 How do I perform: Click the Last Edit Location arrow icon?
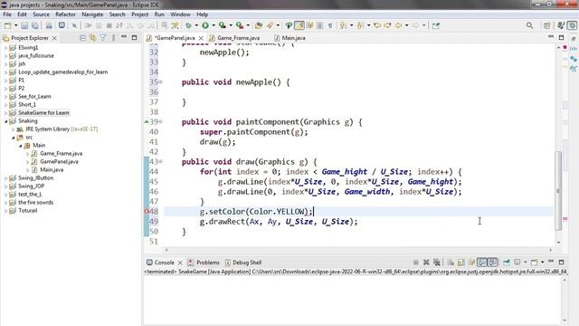(377, 25)
